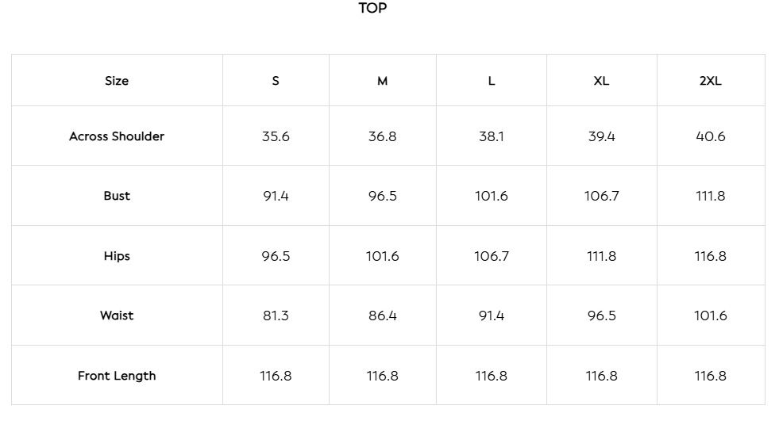The height and width of the screenshot is (436, 779).
Task: Click the Waist value 81.3 for S
Action: click(x=276, y=316)
